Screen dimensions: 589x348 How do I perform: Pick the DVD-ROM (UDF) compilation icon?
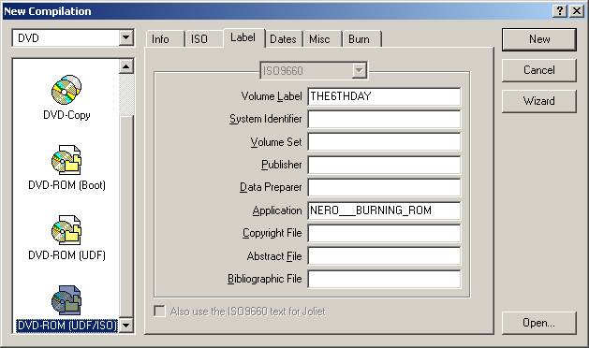pos(66,230)
